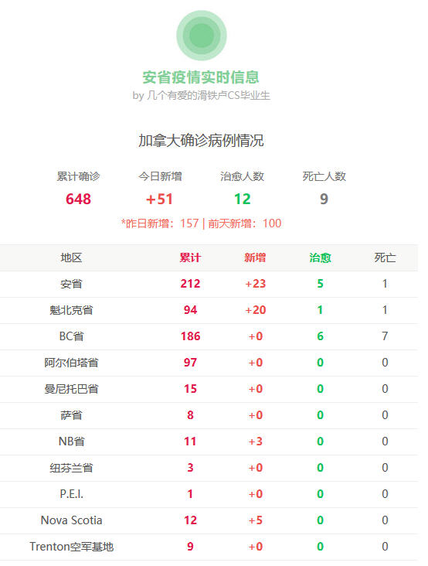Screen dimensions: 428x566
Task: Click the green pulsing circle logo
Action: pos(201,36)
